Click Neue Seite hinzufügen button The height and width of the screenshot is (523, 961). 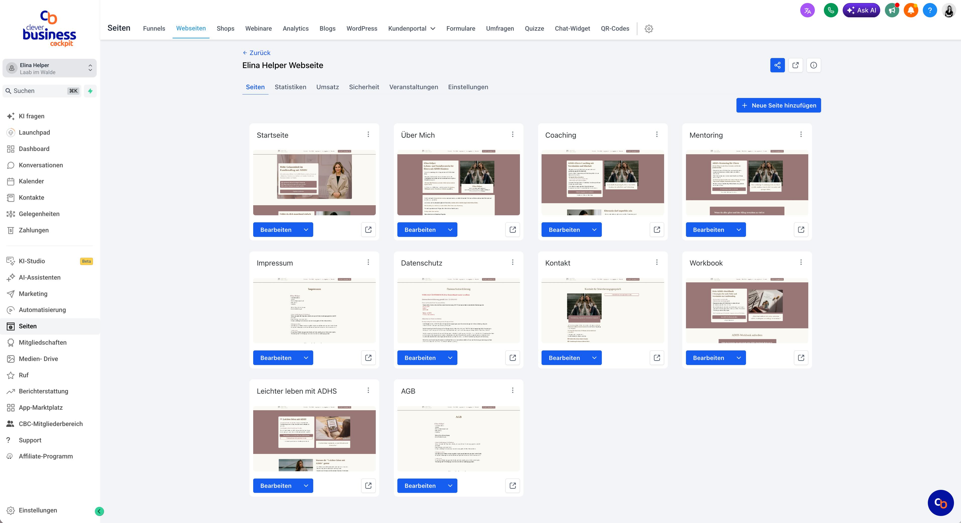(779, 105)
